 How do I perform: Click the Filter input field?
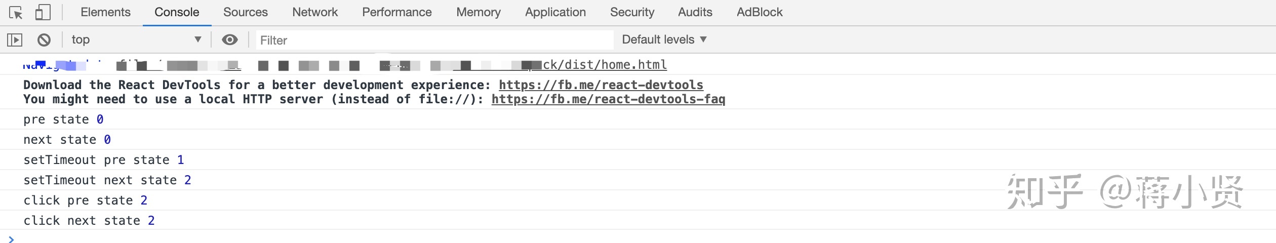435,40
